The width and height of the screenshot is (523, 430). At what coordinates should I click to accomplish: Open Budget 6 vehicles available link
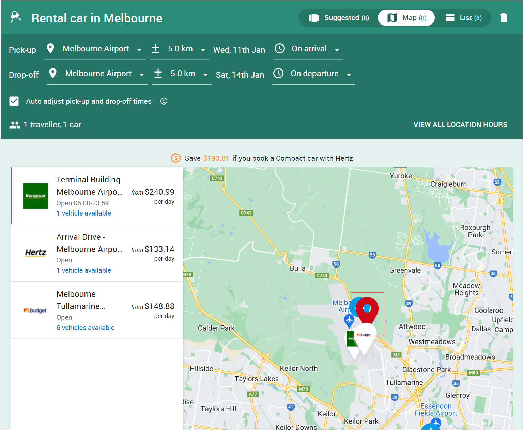click(x=86, y=328)
